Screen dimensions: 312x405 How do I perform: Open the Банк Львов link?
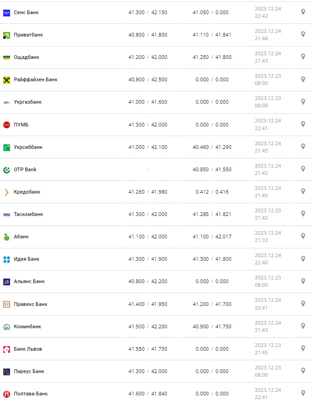28,349
